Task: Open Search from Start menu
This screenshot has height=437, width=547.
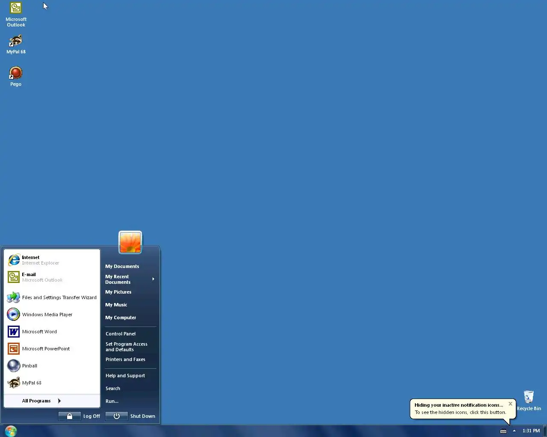Action: (x=113, y=388)
